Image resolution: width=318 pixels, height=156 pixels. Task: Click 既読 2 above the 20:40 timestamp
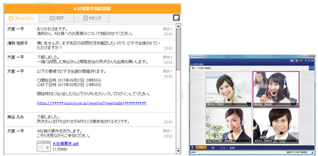pyautogui.click(x=168, y=29)
